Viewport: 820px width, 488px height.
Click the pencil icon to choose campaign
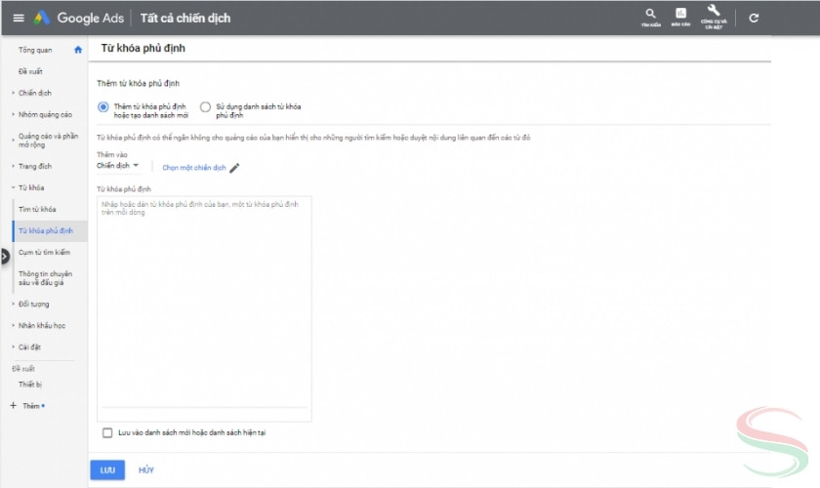234,168
